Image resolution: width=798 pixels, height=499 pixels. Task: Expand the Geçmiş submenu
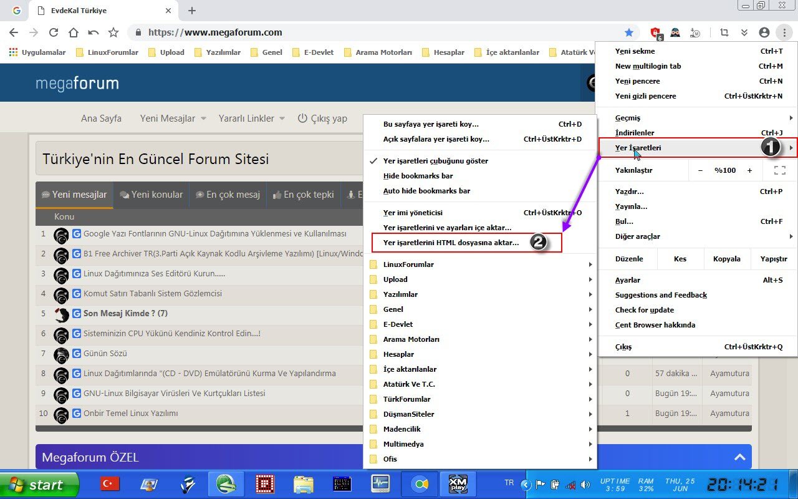[696, 118]
